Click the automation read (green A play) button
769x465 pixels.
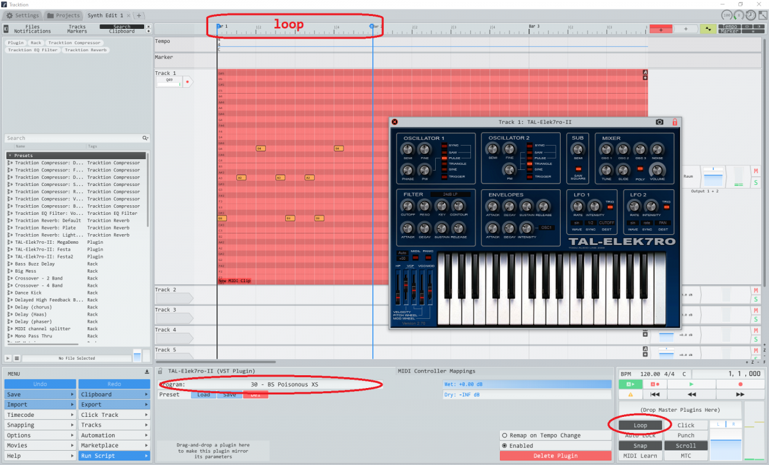coord(630,384)
